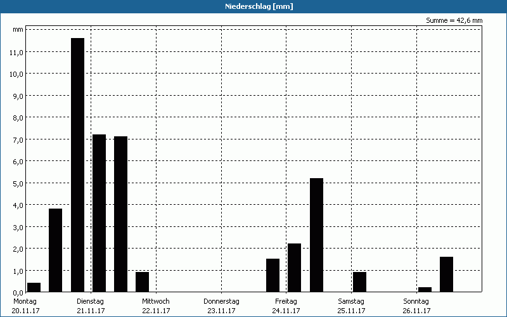The height and width of the screenshot is (317, 507).
Task: Click the "Dienstag" day label
Action: [90, 302]
